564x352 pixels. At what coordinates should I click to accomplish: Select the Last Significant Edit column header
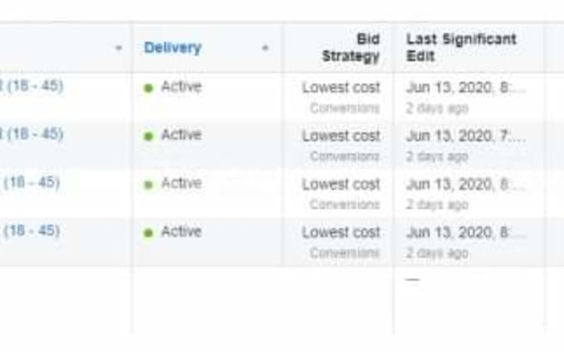[461, 47]
